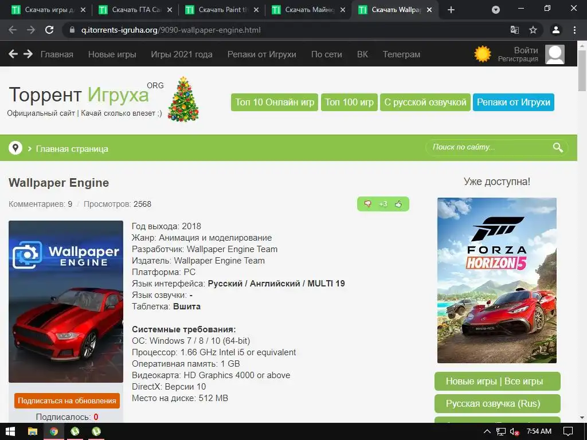Screen dimensions: 587x440
Task: Click second uTorrent taskbar icon
Action: 96,431
